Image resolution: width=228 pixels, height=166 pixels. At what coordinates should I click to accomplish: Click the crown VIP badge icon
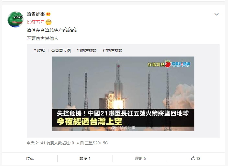coord(48,14)
